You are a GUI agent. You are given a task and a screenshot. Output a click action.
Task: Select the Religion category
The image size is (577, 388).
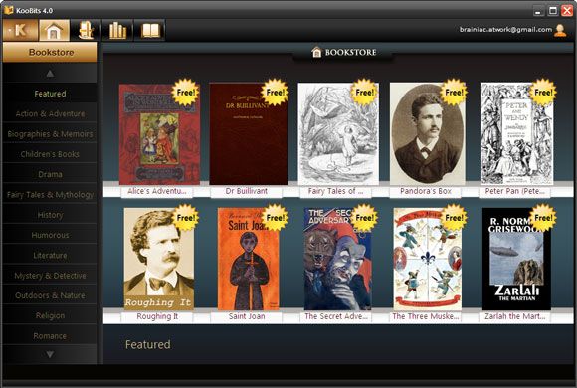pyautogui.click(x=50, y=315)
